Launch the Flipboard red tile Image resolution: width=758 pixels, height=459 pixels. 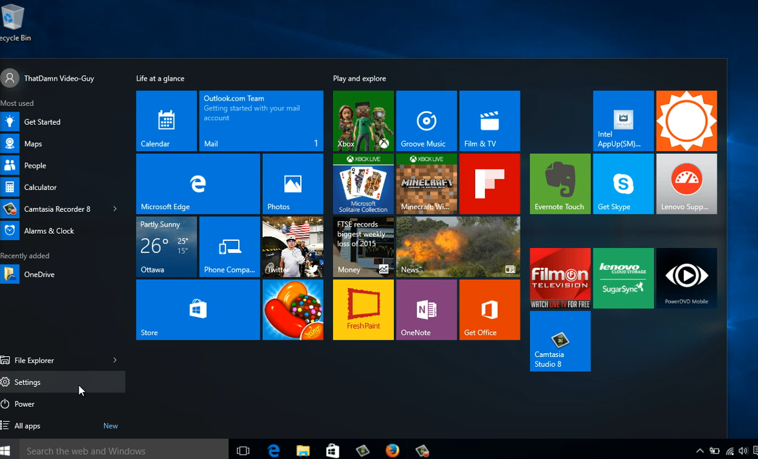[x=489, y=184]
